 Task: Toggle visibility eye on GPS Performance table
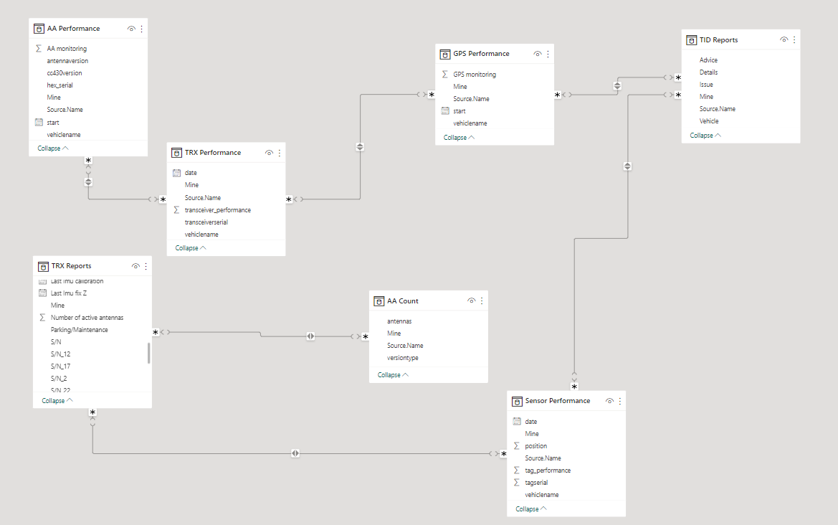point(538,54)
